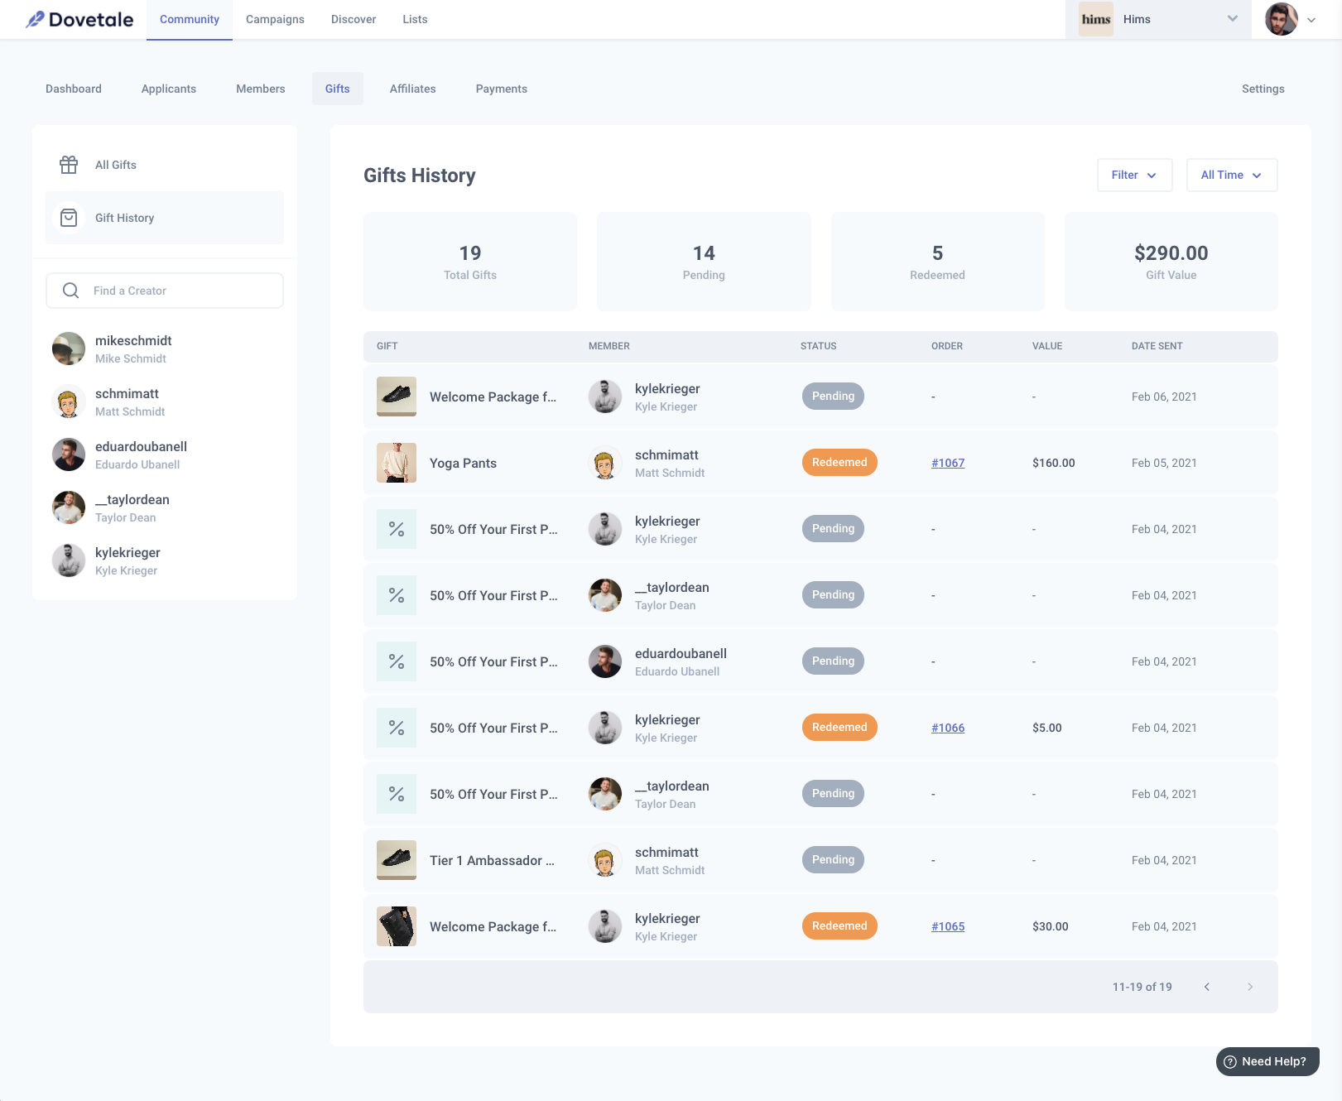Image resolution: width=1342 pixels, height=1101 pixels.
Task: Click schmimatt's avatar in Yoga Pants row
Action: tap(605, 463)
